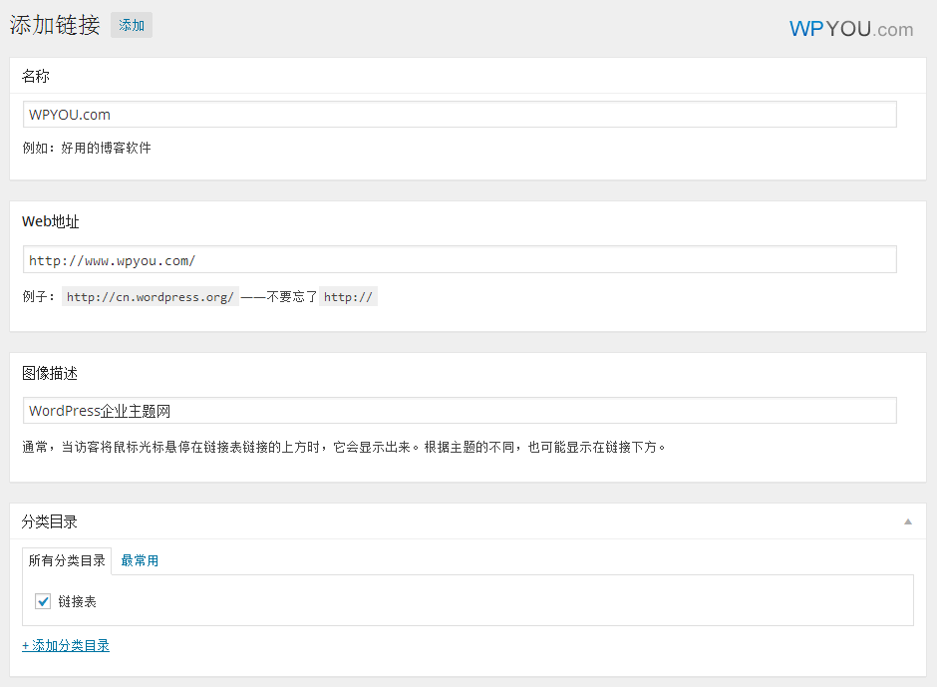Collapse the 分类目录 panel arrow
Screen dimensions: 937x687
(x=908, y=521)
